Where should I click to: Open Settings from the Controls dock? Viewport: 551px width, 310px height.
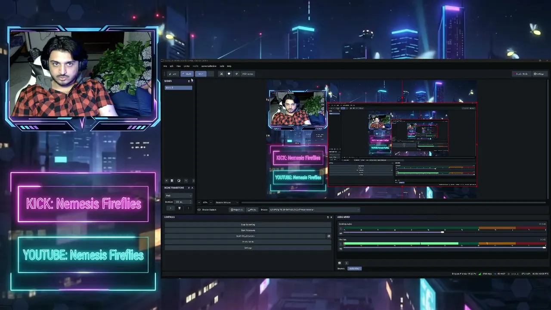(248, 248)
